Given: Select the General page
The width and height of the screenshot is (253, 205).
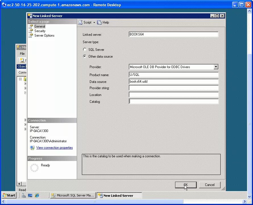Looking at the screenshot, I should coord(40,26).
